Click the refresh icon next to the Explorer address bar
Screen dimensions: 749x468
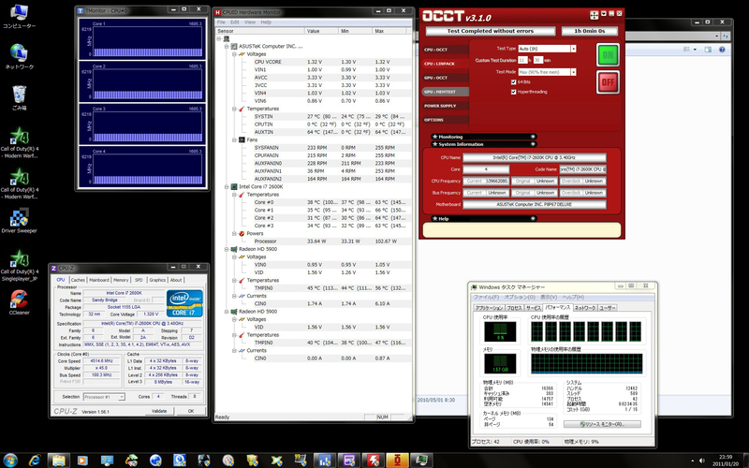pos(726,36)
